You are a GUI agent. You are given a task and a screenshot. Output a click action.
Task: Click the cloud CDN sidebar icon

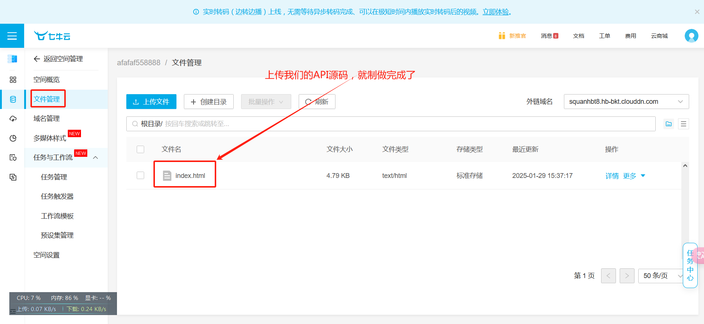point(13,119)
